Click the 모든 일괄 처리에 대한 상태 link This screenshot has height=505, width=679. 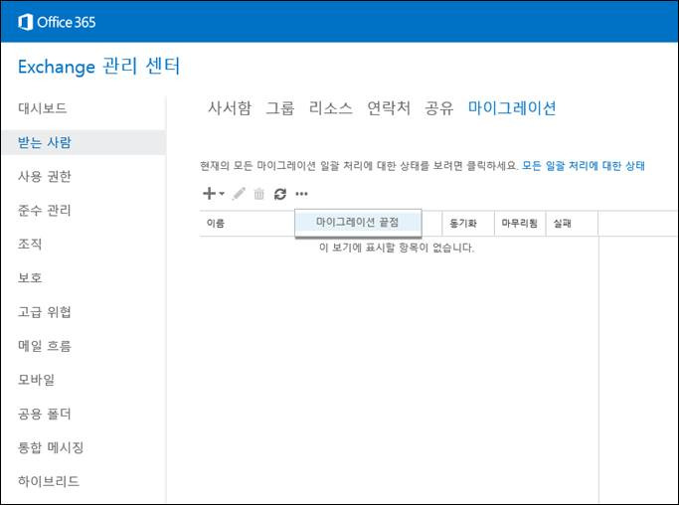click(x=584, y=165)
